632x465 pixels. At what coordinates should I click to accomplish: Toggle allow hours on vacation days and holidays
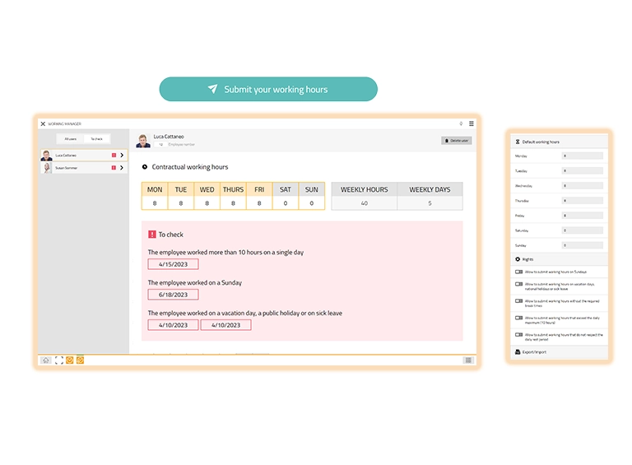pyautogui.click(x=518, y=284)
